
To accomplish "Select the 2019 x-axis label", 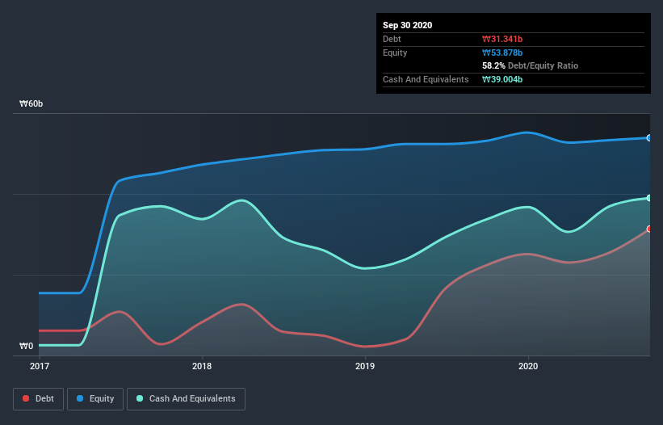I will [365, 366].
